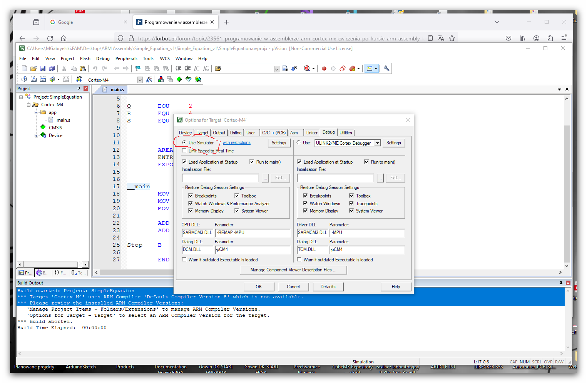Click the New file icon in uVision toolbar
The height and width of the screenshot is (383, 587).
[x=24, y=69]
